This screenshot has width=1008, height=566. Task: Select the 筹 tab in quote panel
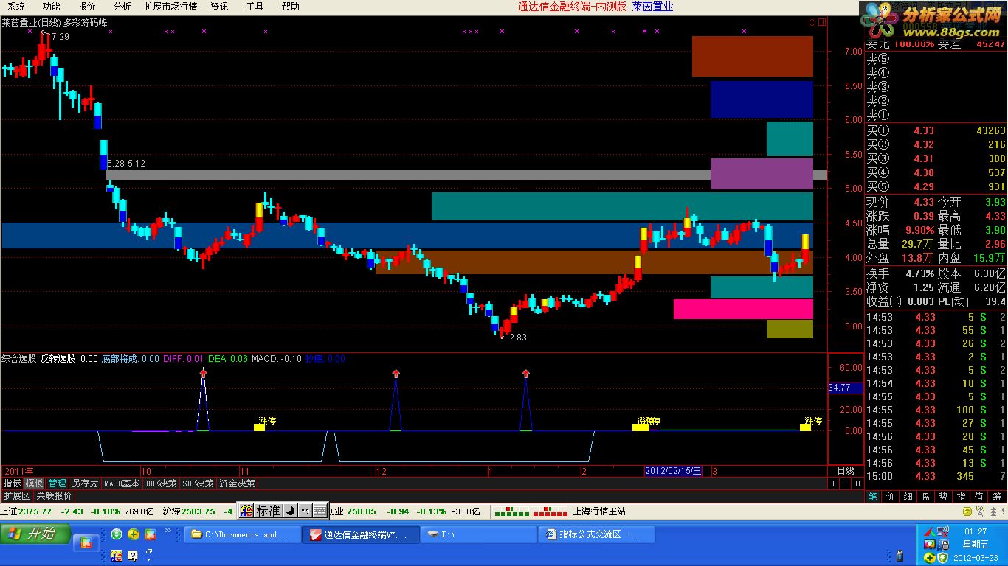point(998,497)
